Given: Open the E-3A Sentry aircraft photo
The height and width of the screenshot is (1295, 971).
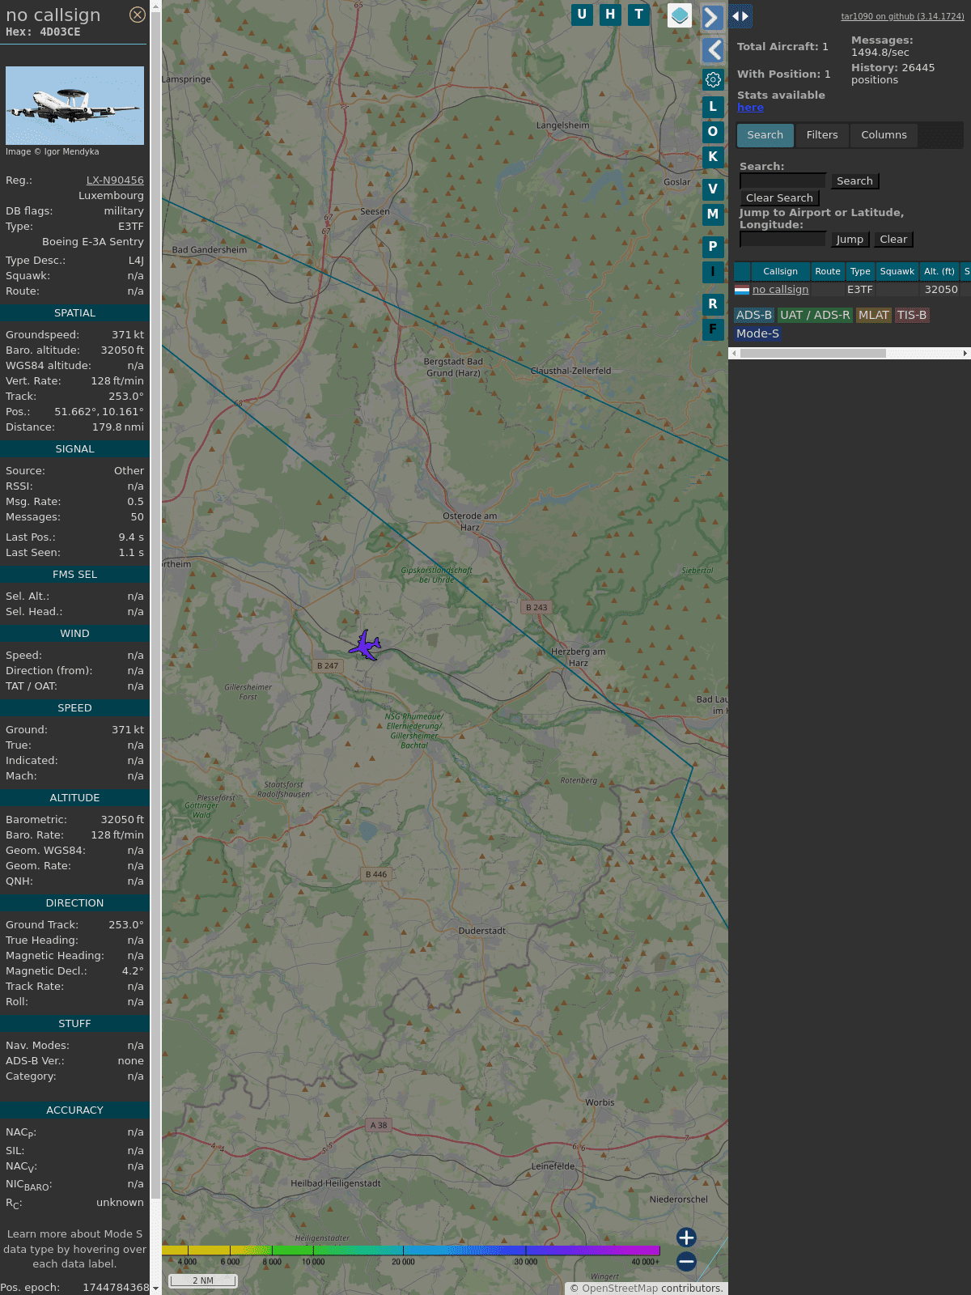Looking at the screenshot, I should [74, 105].
